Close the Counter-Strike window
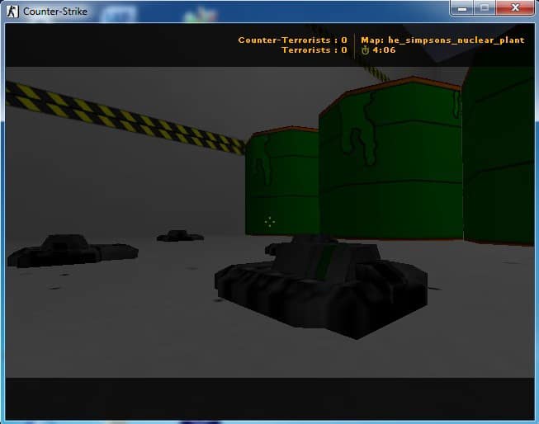Viewport: 539px width, 424px height. click(x=515, y=7)
